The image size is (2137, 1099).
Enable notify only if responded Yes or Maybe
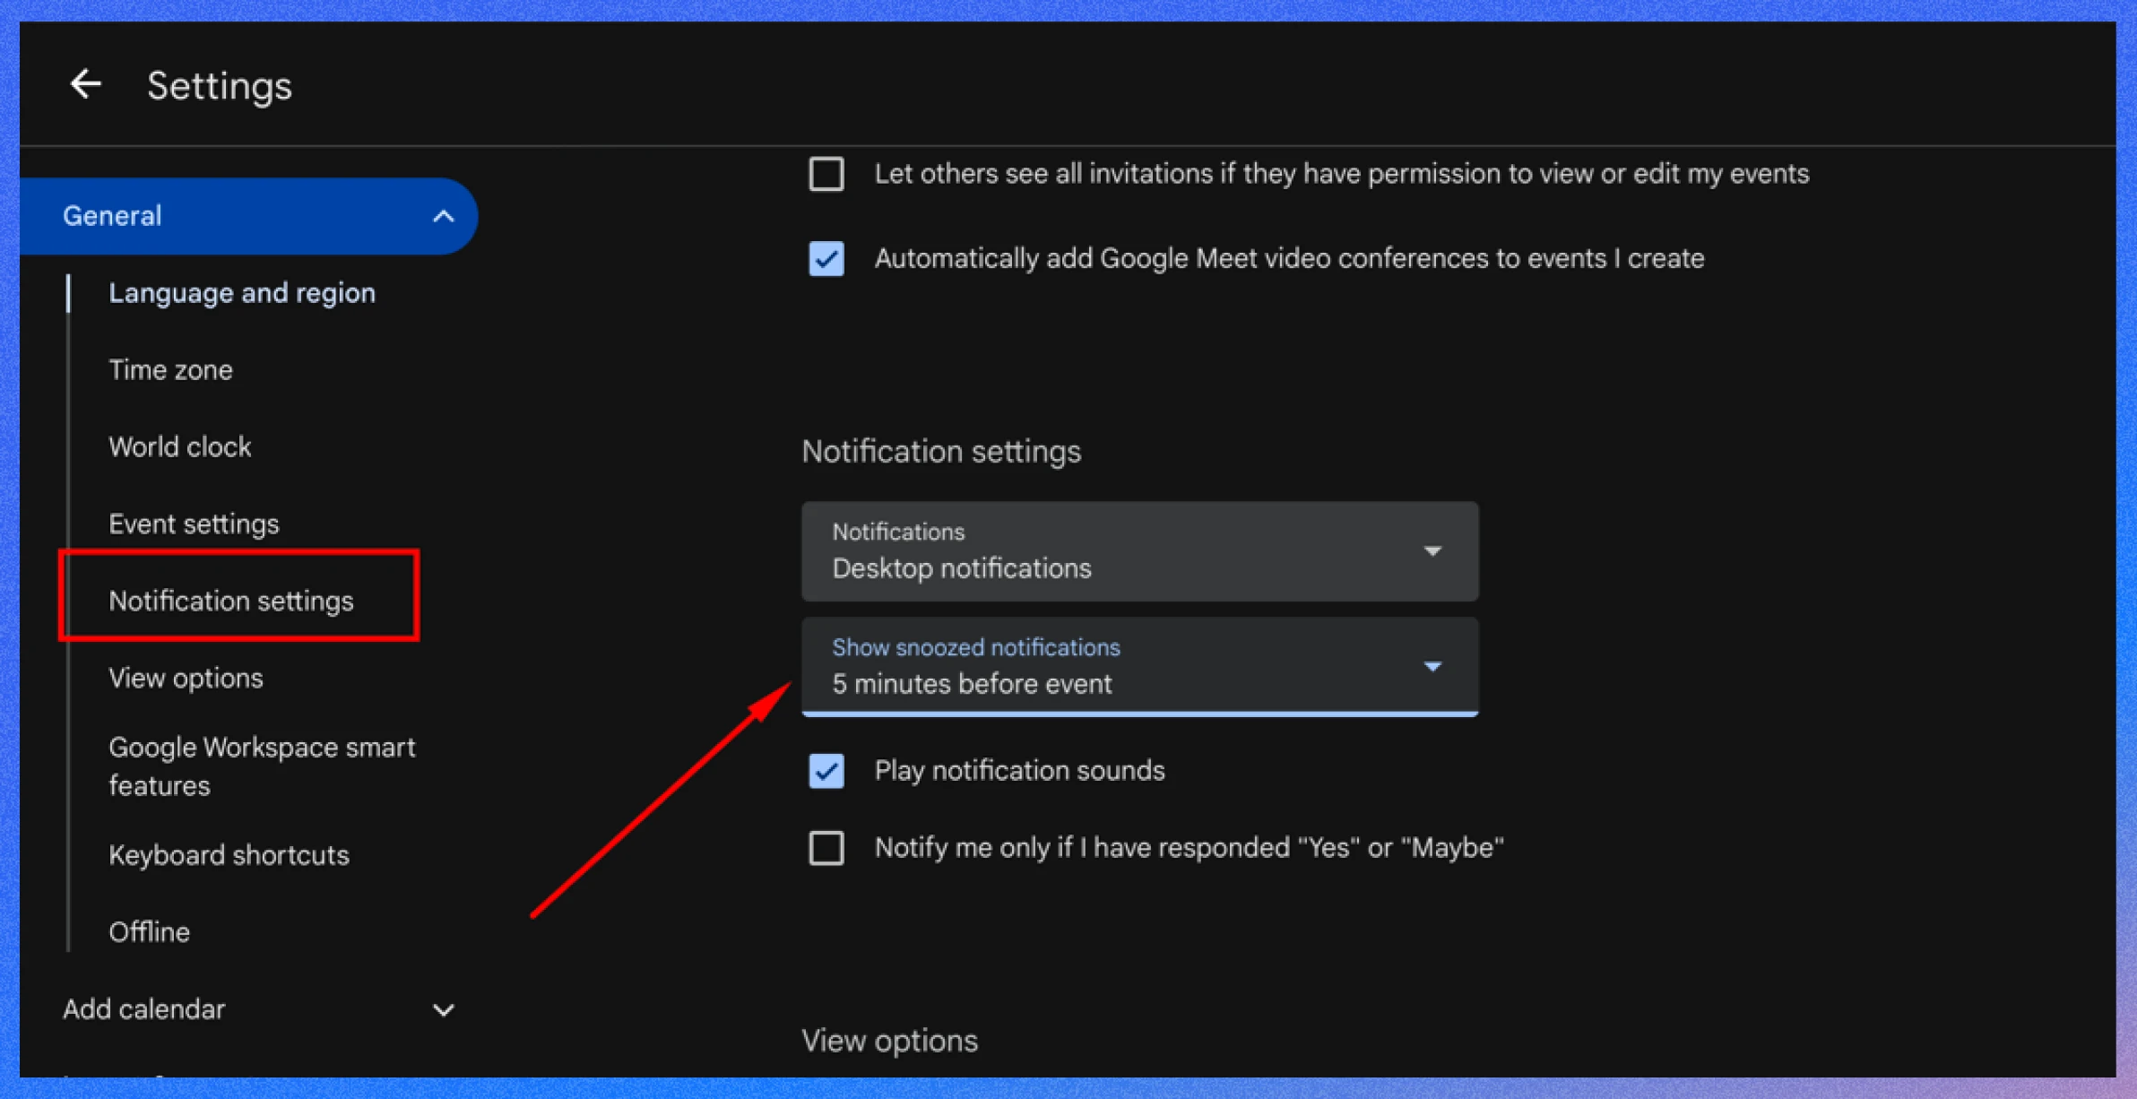coord(826,848)
